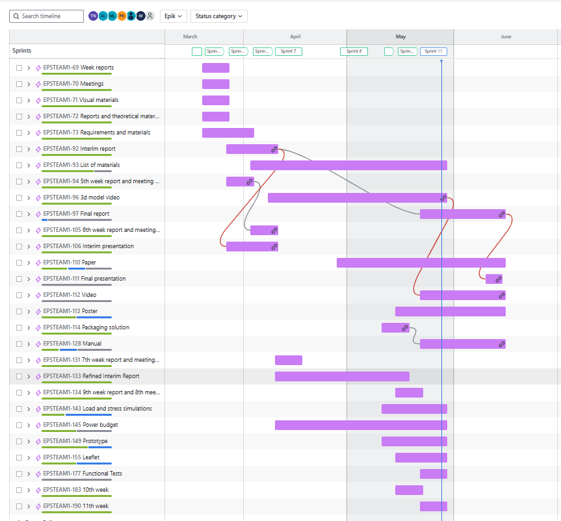Click epic icon beside EPSTEAM1-110 Paper

(x=38, y=262)
